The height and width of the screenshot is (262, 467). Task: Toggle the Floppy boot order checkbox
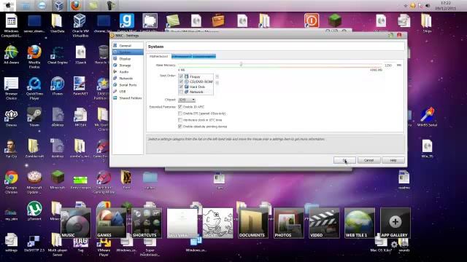(x=181, y=76)
